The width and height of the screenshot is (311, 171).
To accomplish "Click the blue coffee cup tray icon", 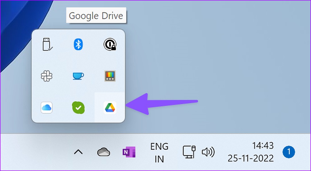I will tap(78, 76).
